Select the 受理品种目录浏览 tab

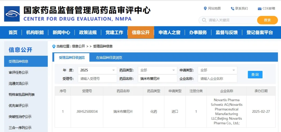click(x=72, y=58)
